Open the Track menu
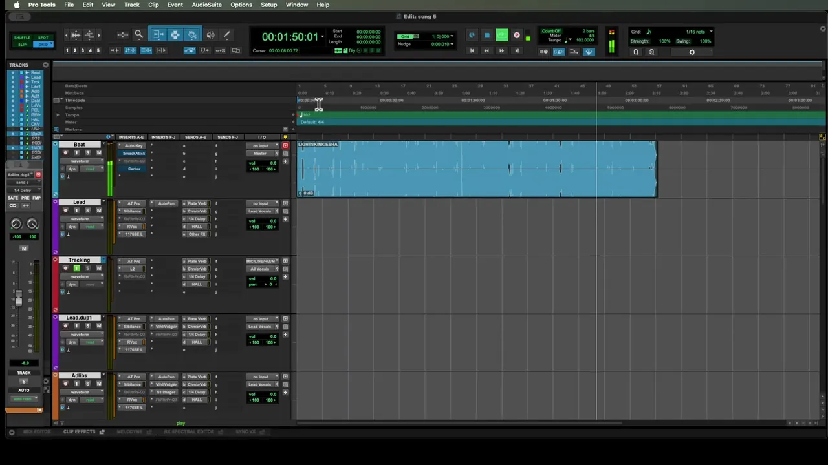 (132, 5)
